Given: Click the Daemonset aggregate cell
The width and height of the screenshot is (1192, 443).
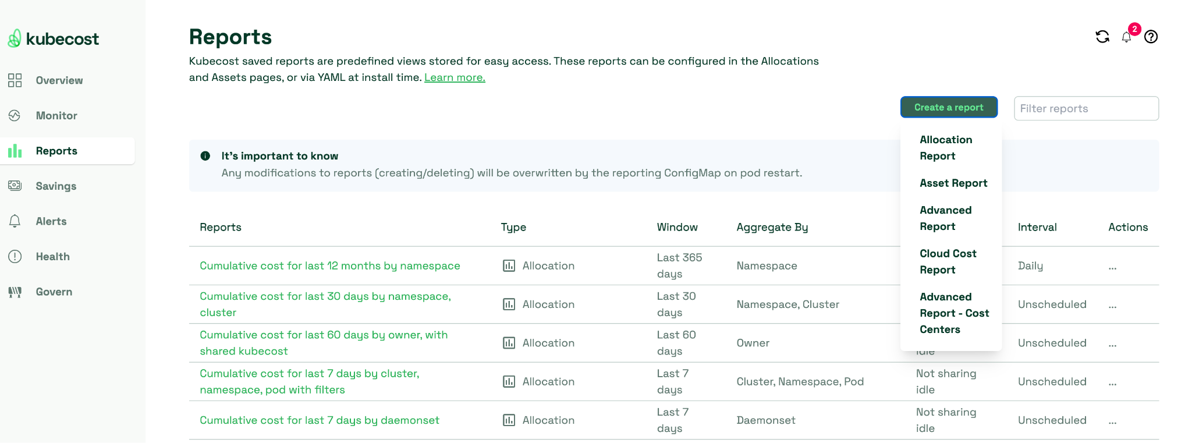Looking at the screenshot, I should pos(766,420).
